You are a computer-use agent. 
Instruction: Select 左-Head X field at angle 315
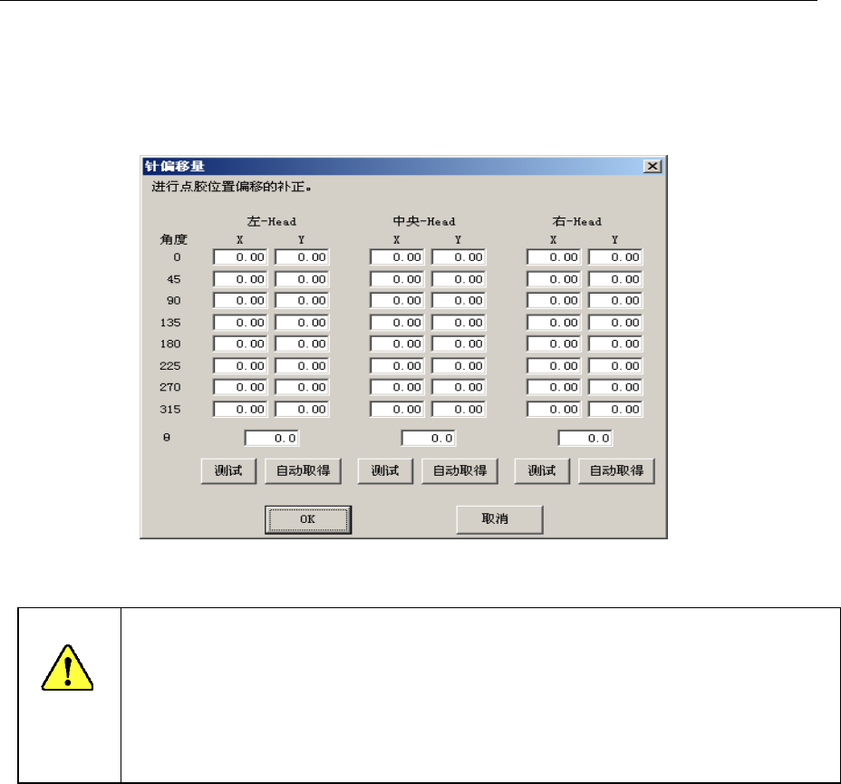coord(240,409)
